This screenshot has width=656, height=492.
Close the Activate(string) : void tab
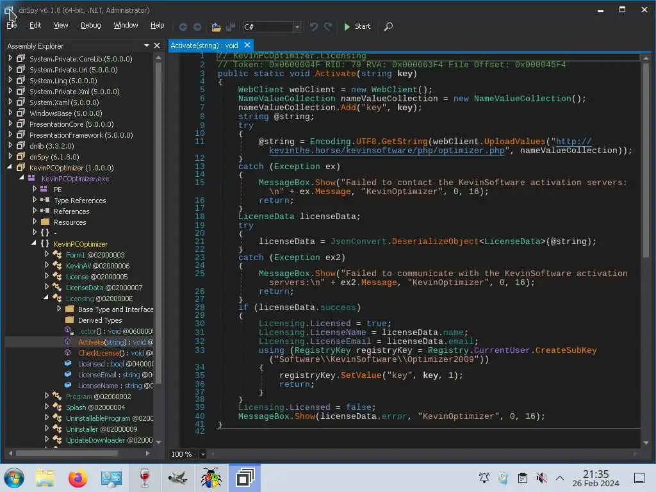[x=247, y=45]
